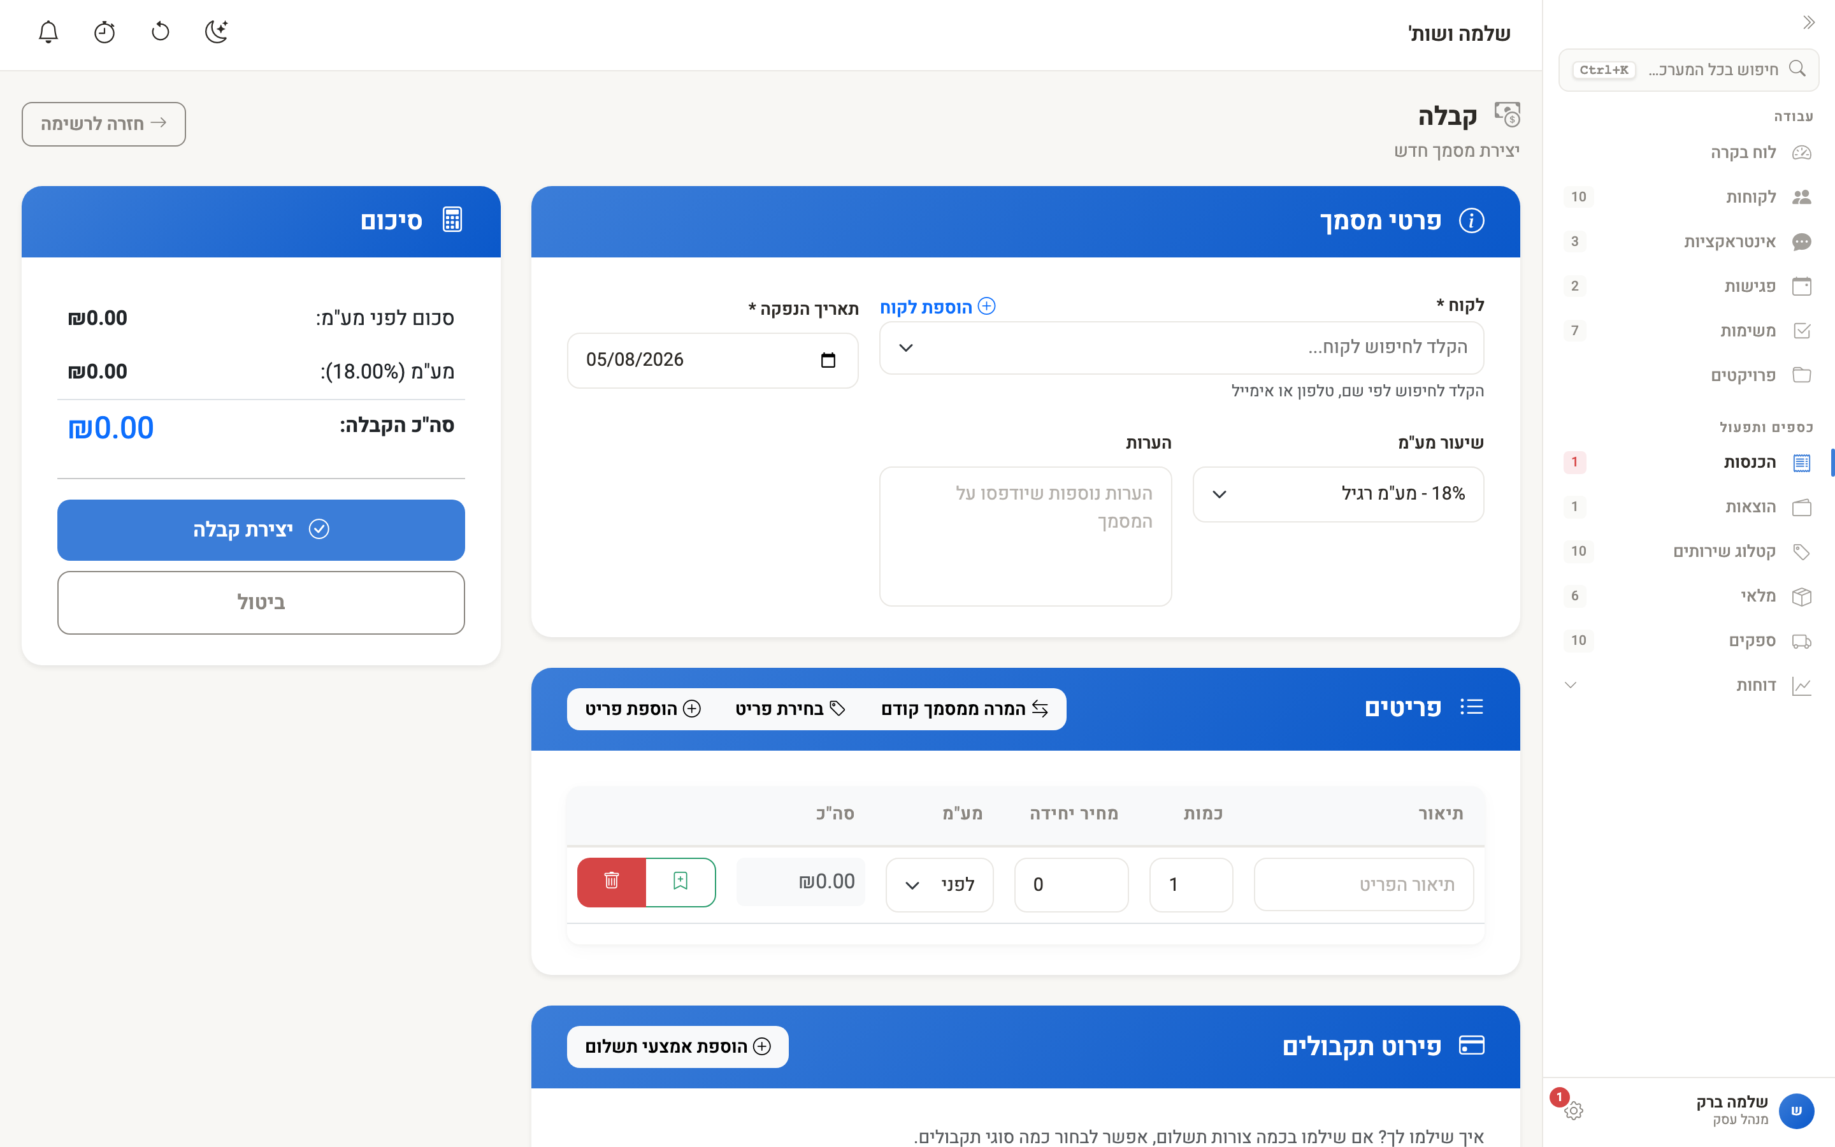
Task: Open calendar picker icon in date field
Action: tap(828, 360)
